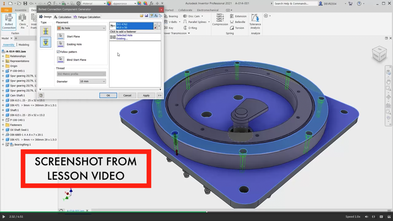
Task: Uncheck the Follow pattern checkbox
Action: [58, 52]
